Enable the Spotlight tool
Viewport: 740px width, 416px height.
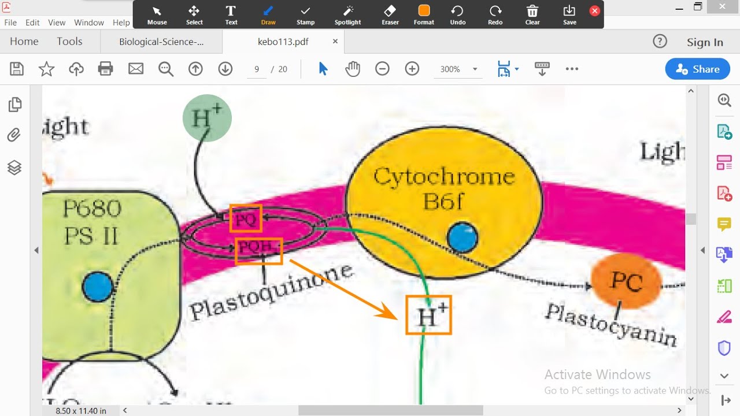coord(347,15)
